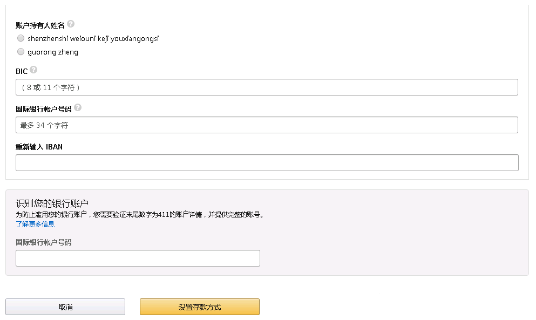Image resolution: width=536 pixels, height=320 pixels.
Task: Click the 取消 button to cancel
Action: pyautogui.click(x=65, y=307)
